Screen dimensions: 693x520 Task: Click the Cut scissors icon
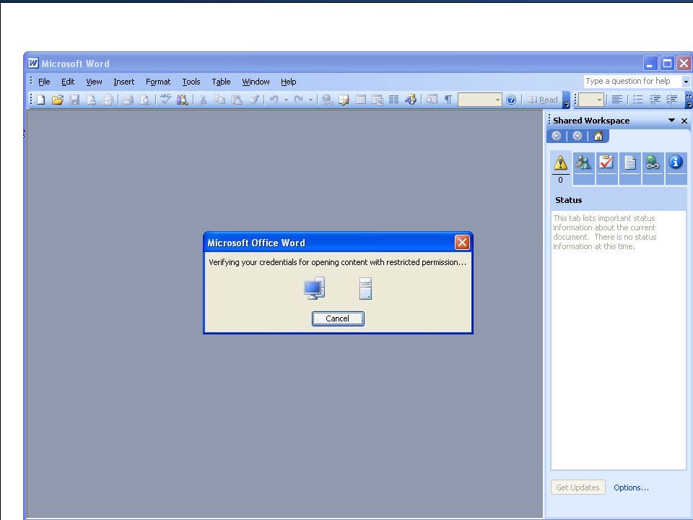(203, 100)
